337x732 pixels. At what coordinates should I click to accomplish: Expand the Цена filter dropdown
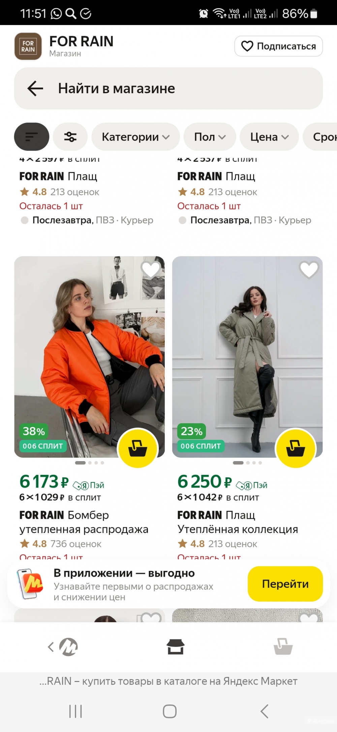point(269,137)
